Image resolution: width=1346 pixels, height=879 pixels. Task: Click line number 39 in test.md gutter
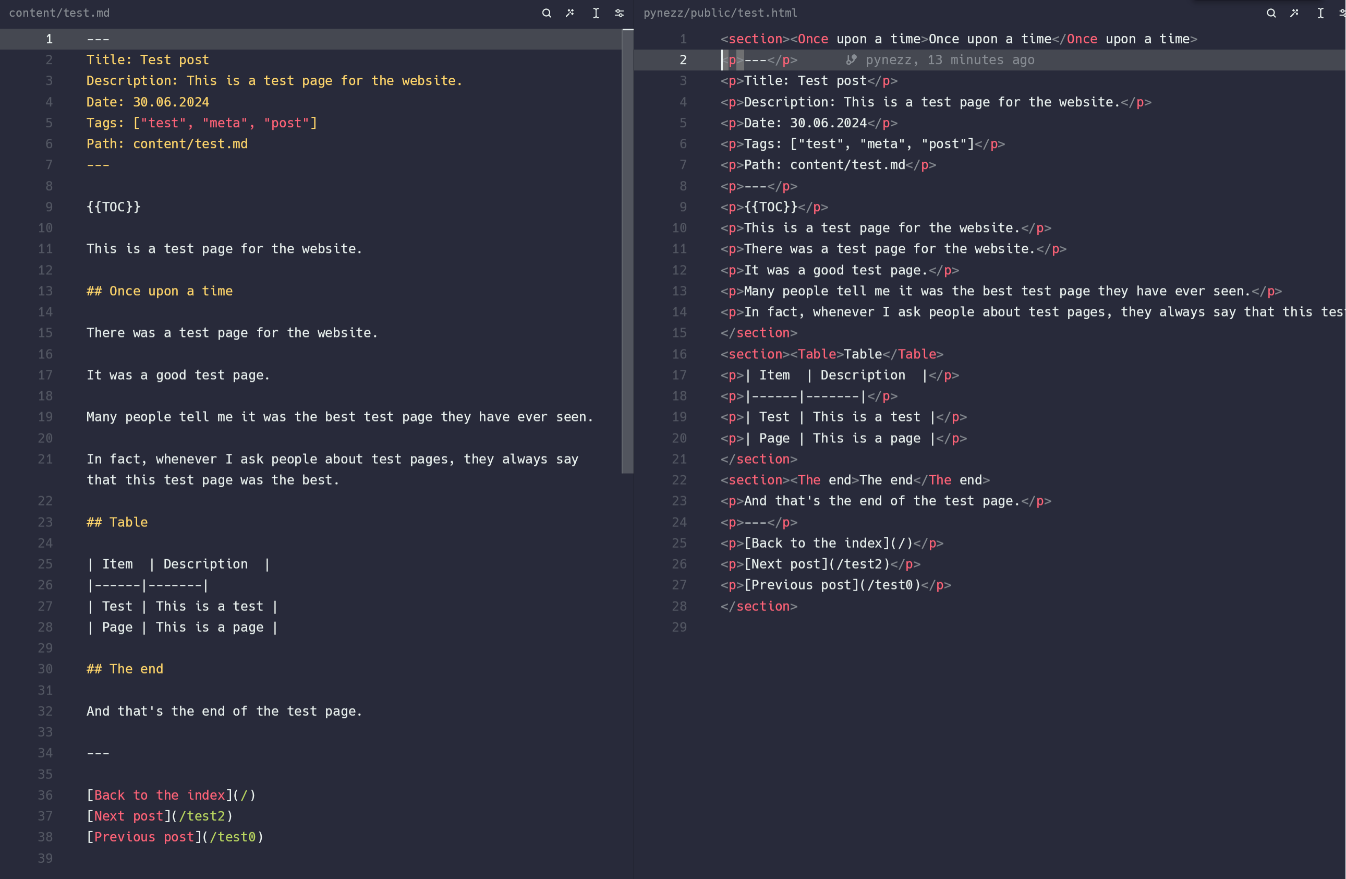point(45,858)
